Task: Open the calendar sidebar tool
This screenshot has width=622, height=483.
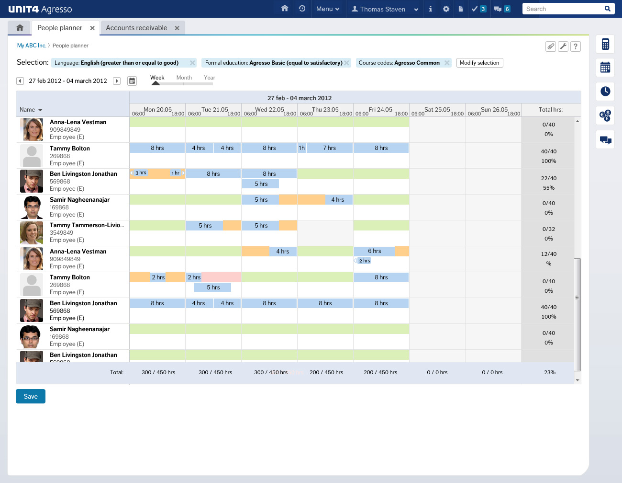Action: pyautogui.click(x=605, y=68)
